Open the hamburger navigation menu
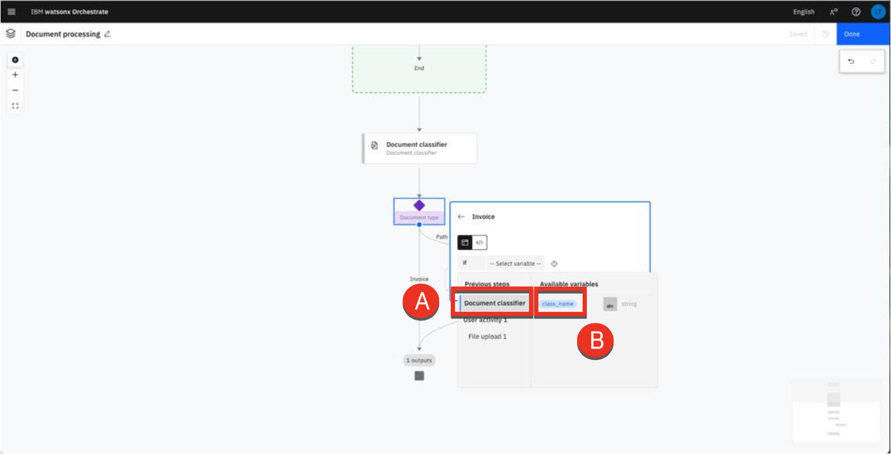The width and height of the screenshot is (891, 454). (x=11, y=12)
